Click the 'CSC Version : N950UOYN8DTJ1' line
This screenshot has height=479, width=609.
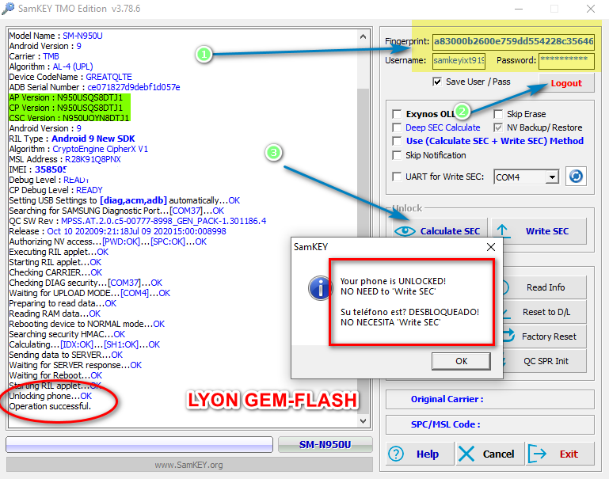[69, 118]
